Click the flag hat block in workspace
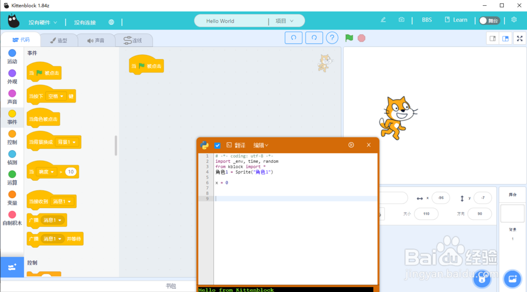This screenshot has height=292, width=527. click(x=147, y=65)
